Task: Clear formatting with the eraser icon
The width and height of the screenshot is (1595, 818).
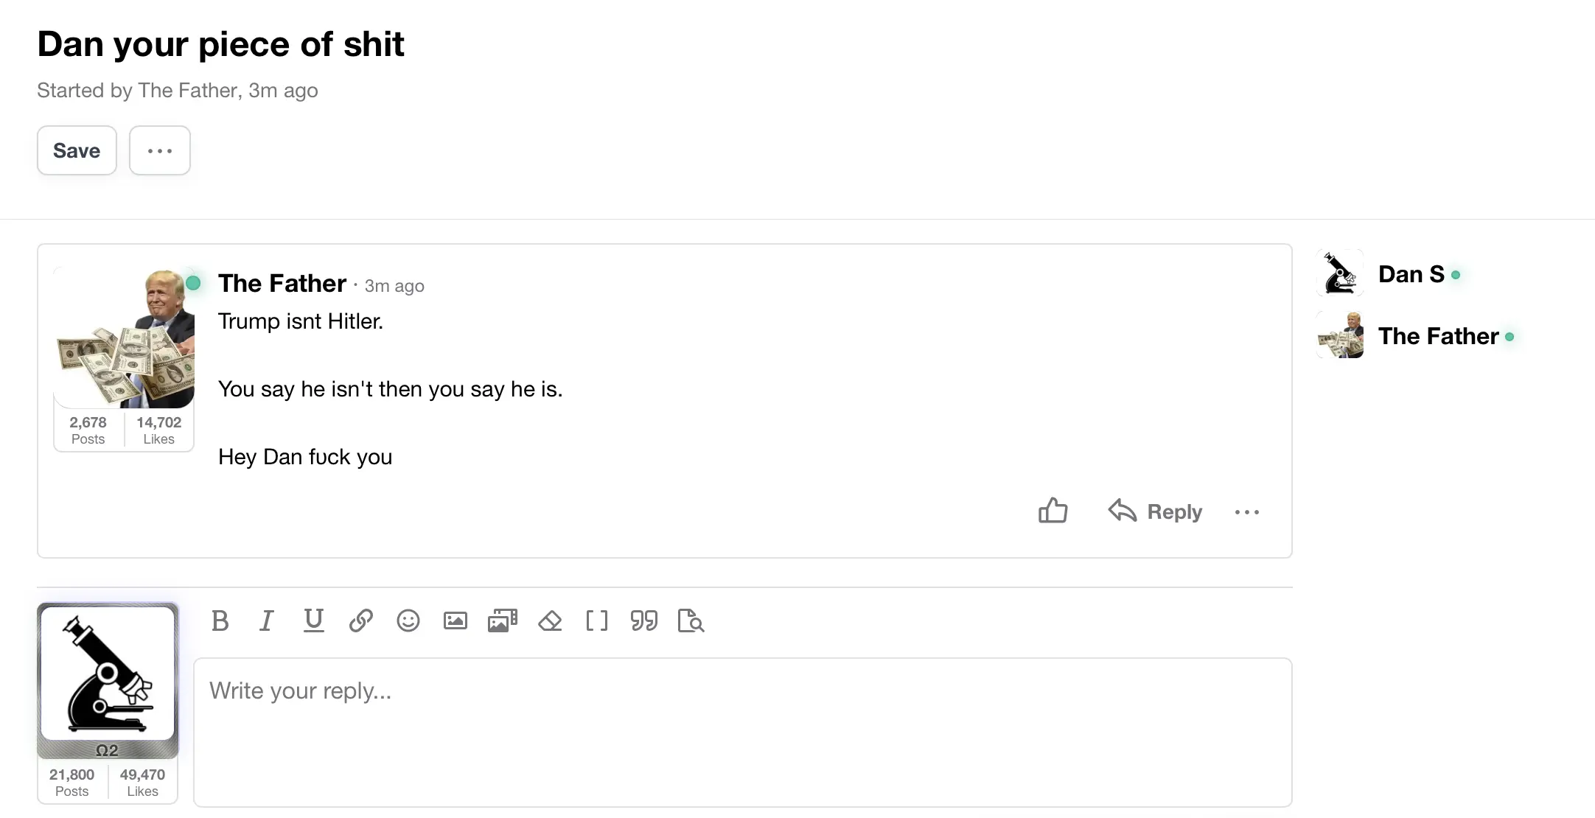Action: click(550, 621)
